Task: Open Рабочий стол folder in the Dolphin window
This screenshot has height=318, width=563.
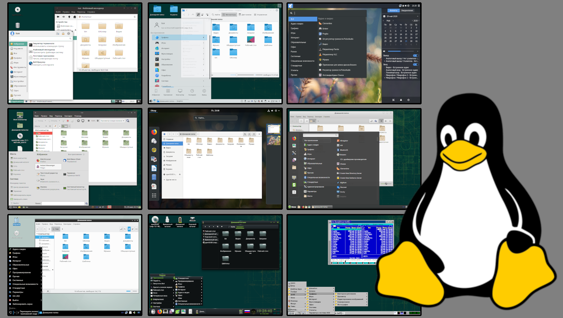Action: [251, 41]
